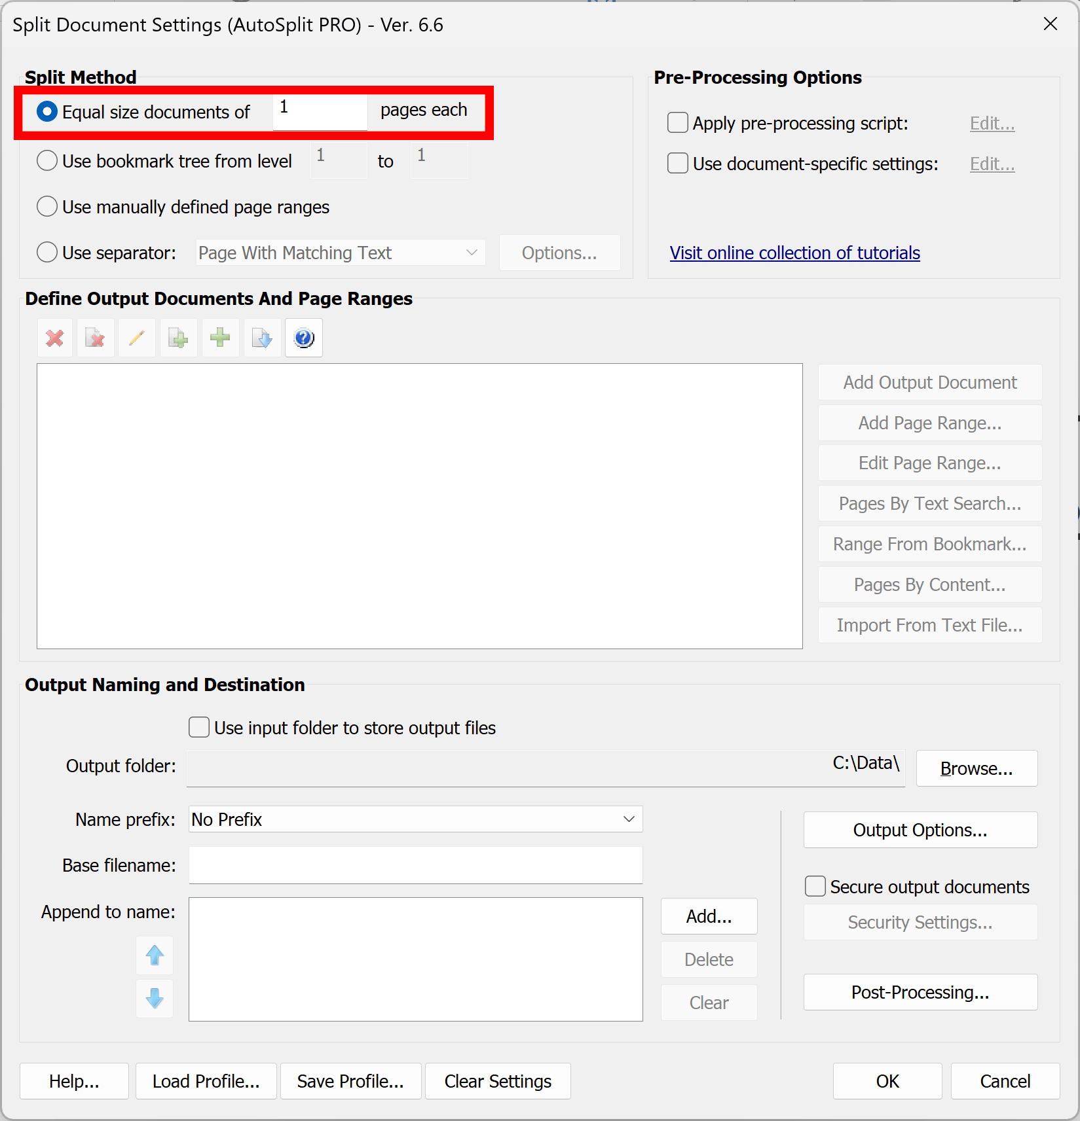Click the Base filename text field
1080x1121 pixels.
pos(416,865)
